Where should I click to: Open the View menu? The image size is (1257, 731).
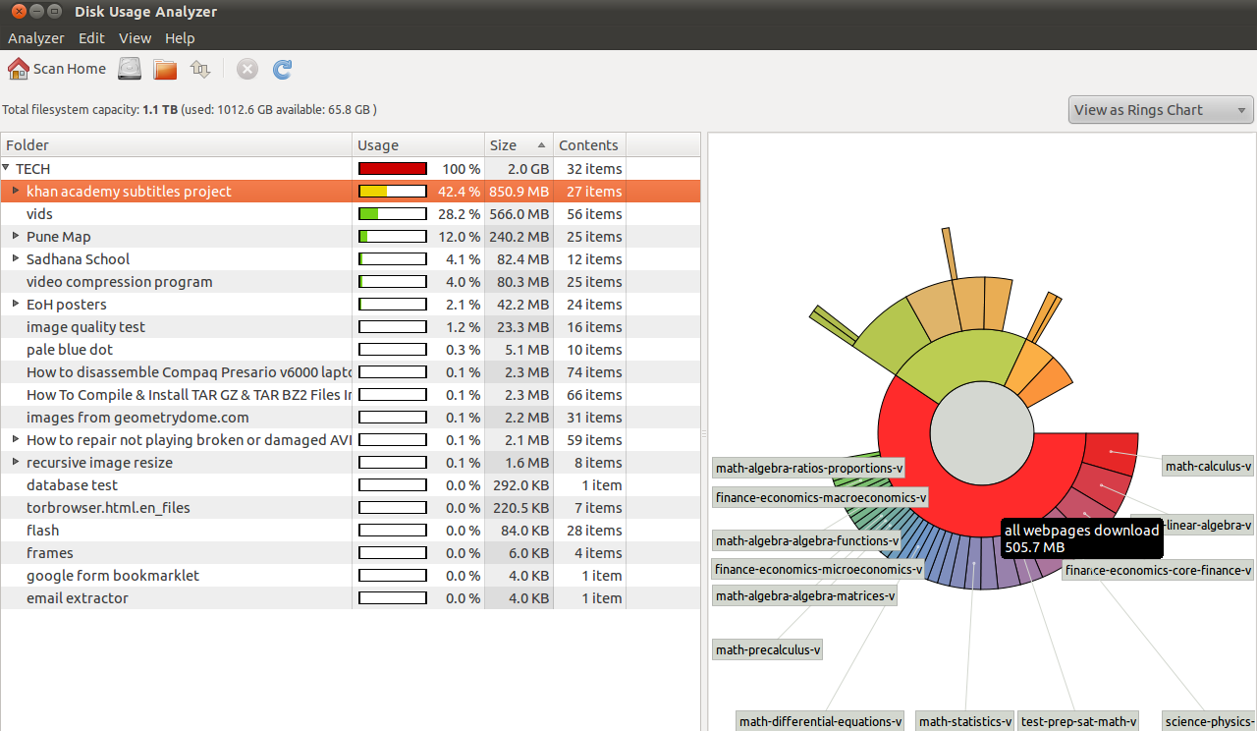pyautogui.click(x=135, y=38)
